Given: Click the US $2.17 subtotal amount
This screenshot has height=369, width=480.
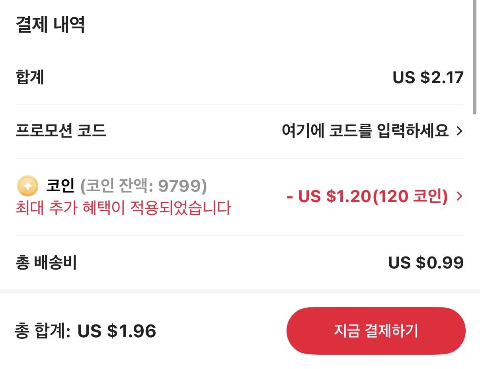Looking at the screenshot, I should click(428, 78).
